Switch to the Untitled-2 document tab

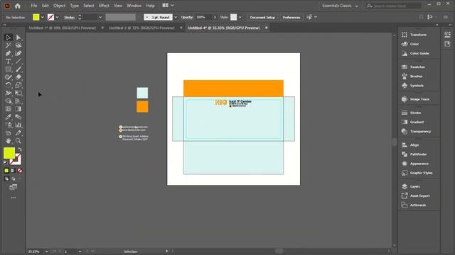click(141, 28)
